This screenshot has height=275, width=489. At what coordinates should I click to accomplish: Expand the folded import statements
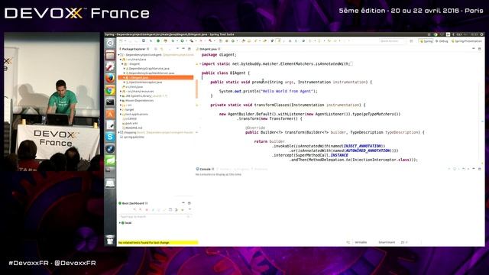tap(200, 64)
